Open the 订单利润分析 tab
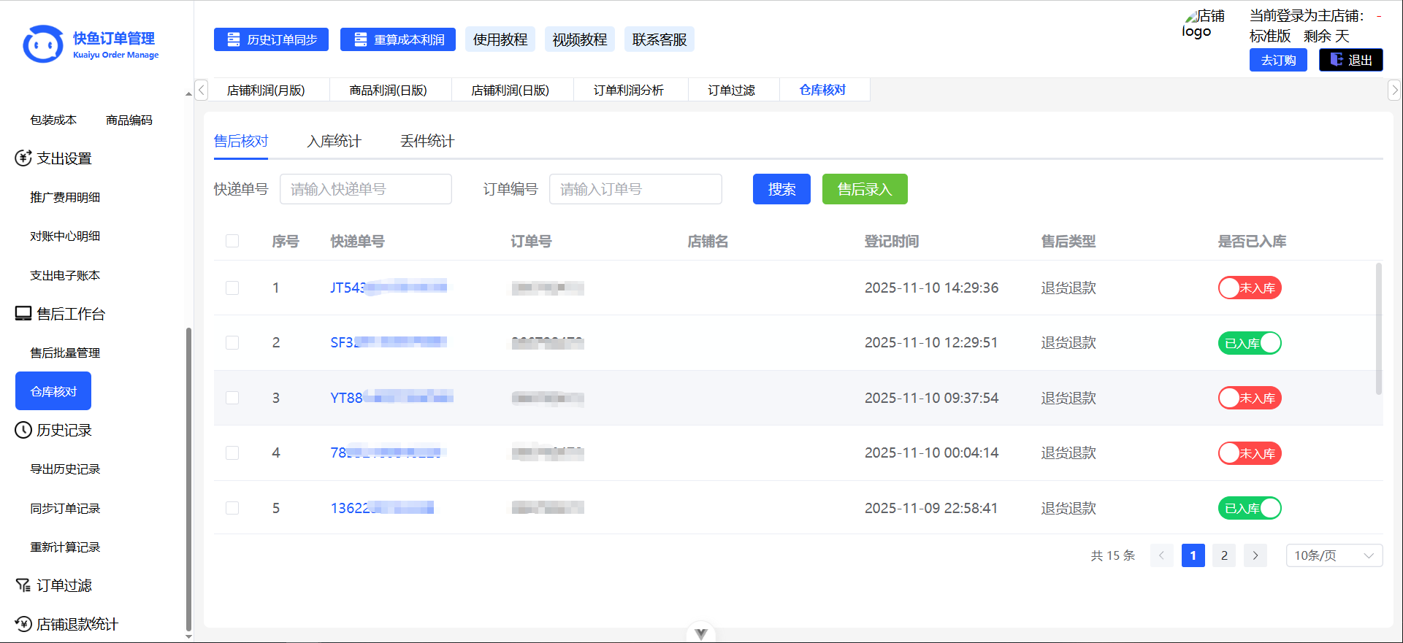The image size is (1403, 643). 628,91
